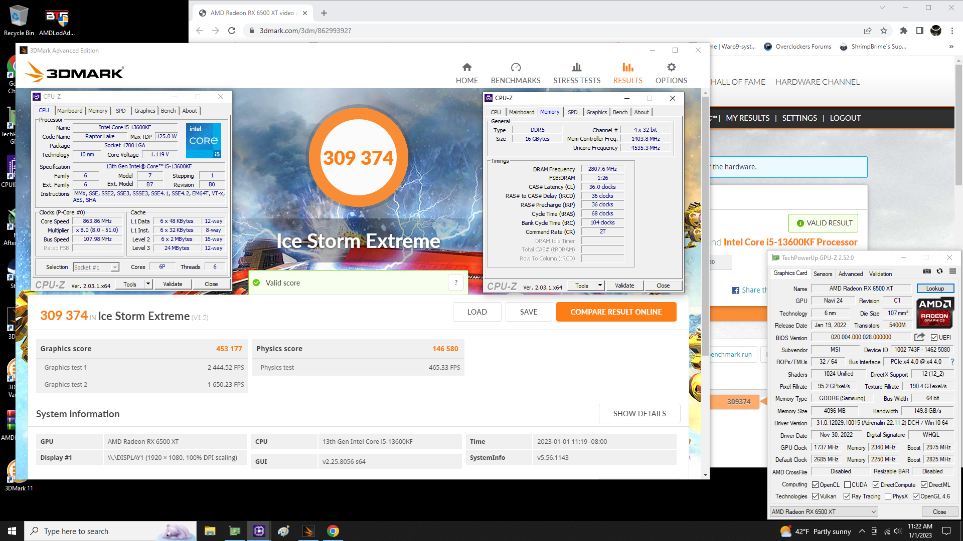Screen dimensions: 963x541
Task: Click the LOGOUT link on the webpage
Action: click(x=845, y=118)
